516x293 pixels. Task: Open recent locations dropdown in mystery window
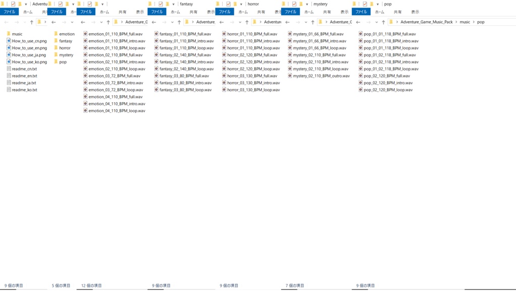click(306, 22)
